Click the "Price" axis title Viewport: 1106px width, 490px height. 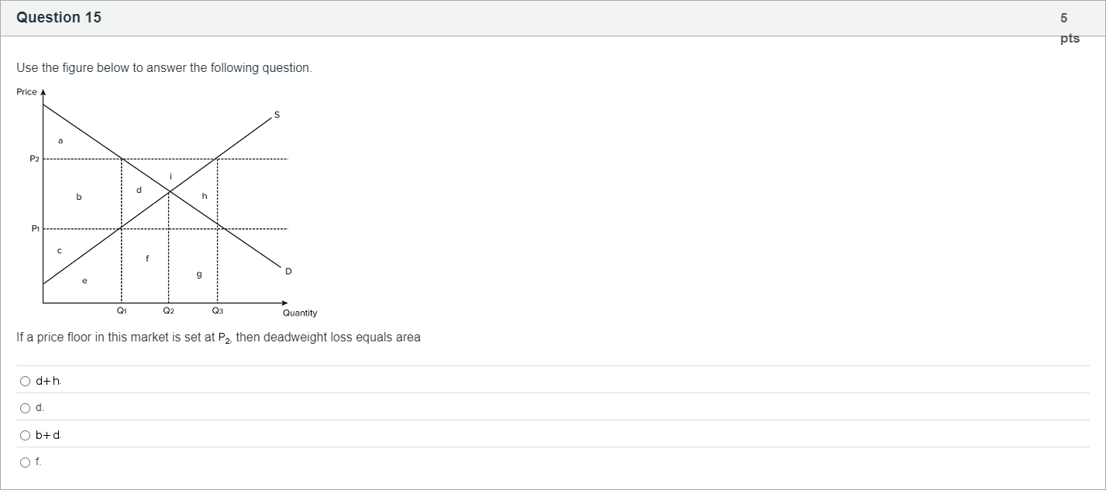coord(26,92)
